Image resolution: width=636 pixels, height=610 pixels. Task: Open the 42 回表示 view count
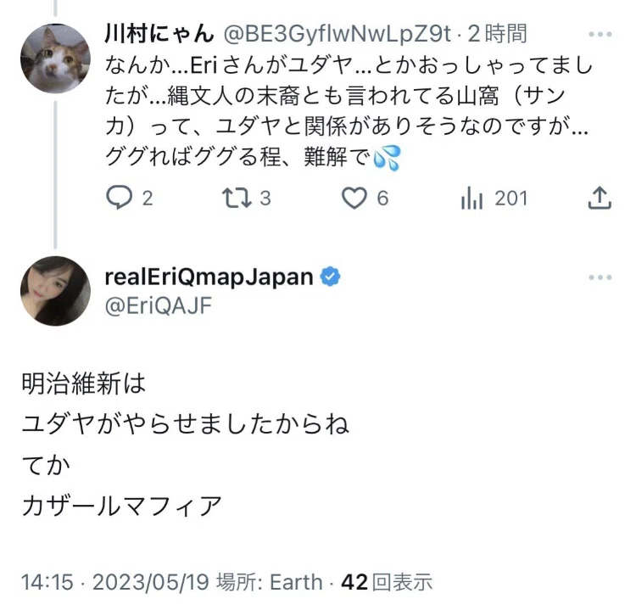(x=387, y=582)
